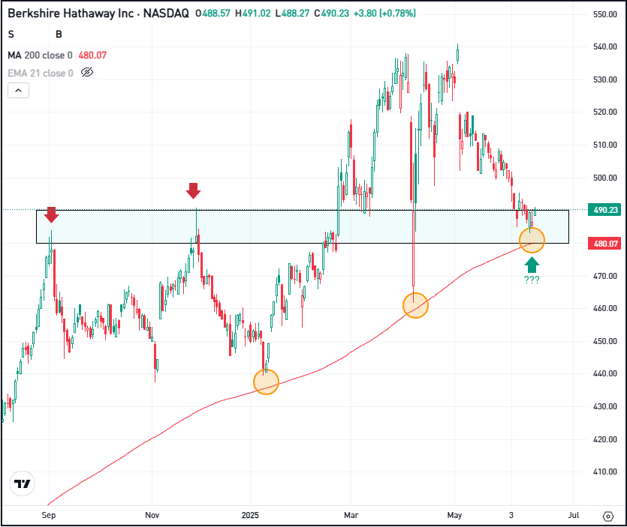The width and height of the screenshot is (627, 527).
Task: Click the 520.00 price axis label
Action: point(605,112)
